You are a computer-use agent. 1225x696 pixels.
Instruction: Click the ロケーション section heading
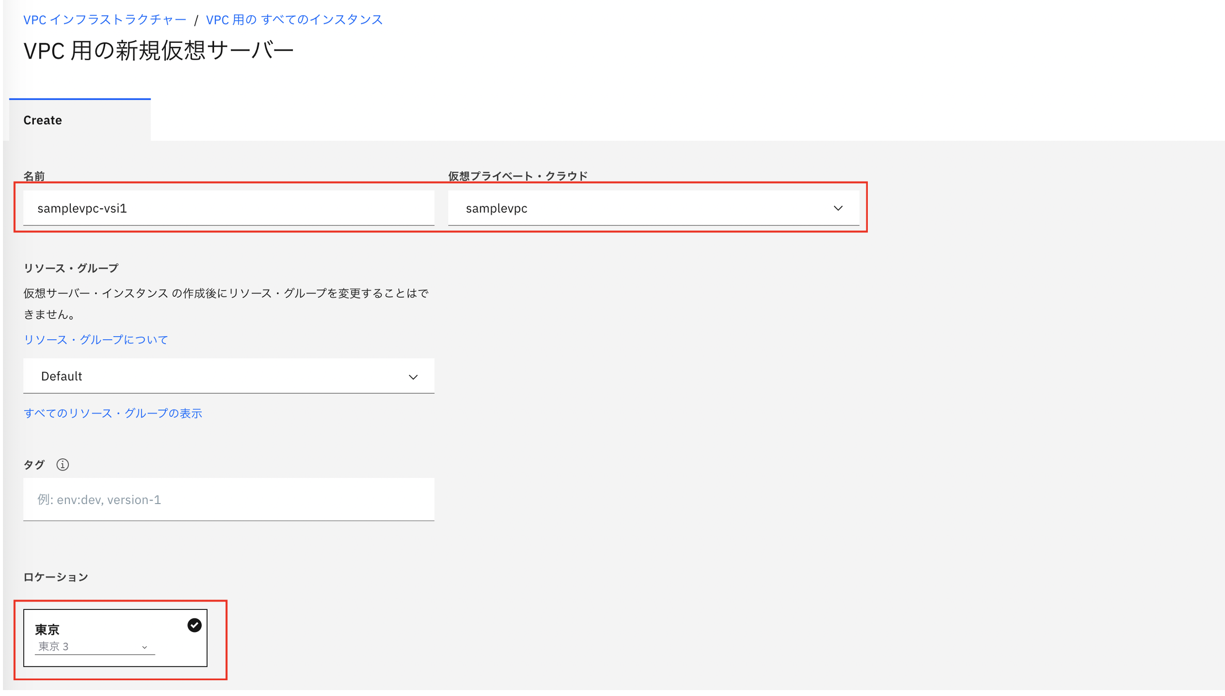[x=56, y=577]
